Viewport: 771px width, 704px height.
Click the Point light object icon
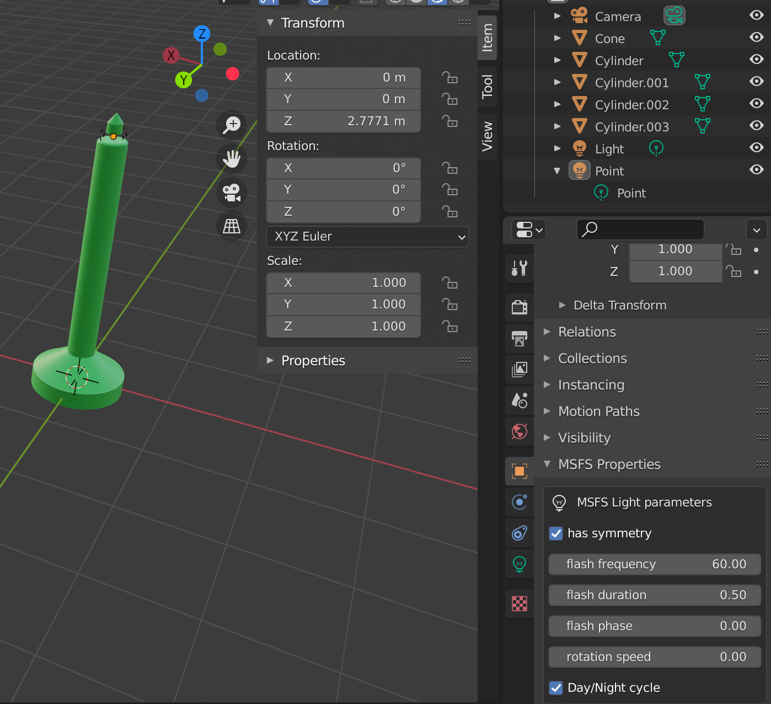point(579,170)
